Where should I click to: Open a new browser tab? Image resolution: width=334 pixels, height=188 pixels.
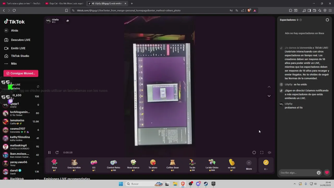pos(132,3)
